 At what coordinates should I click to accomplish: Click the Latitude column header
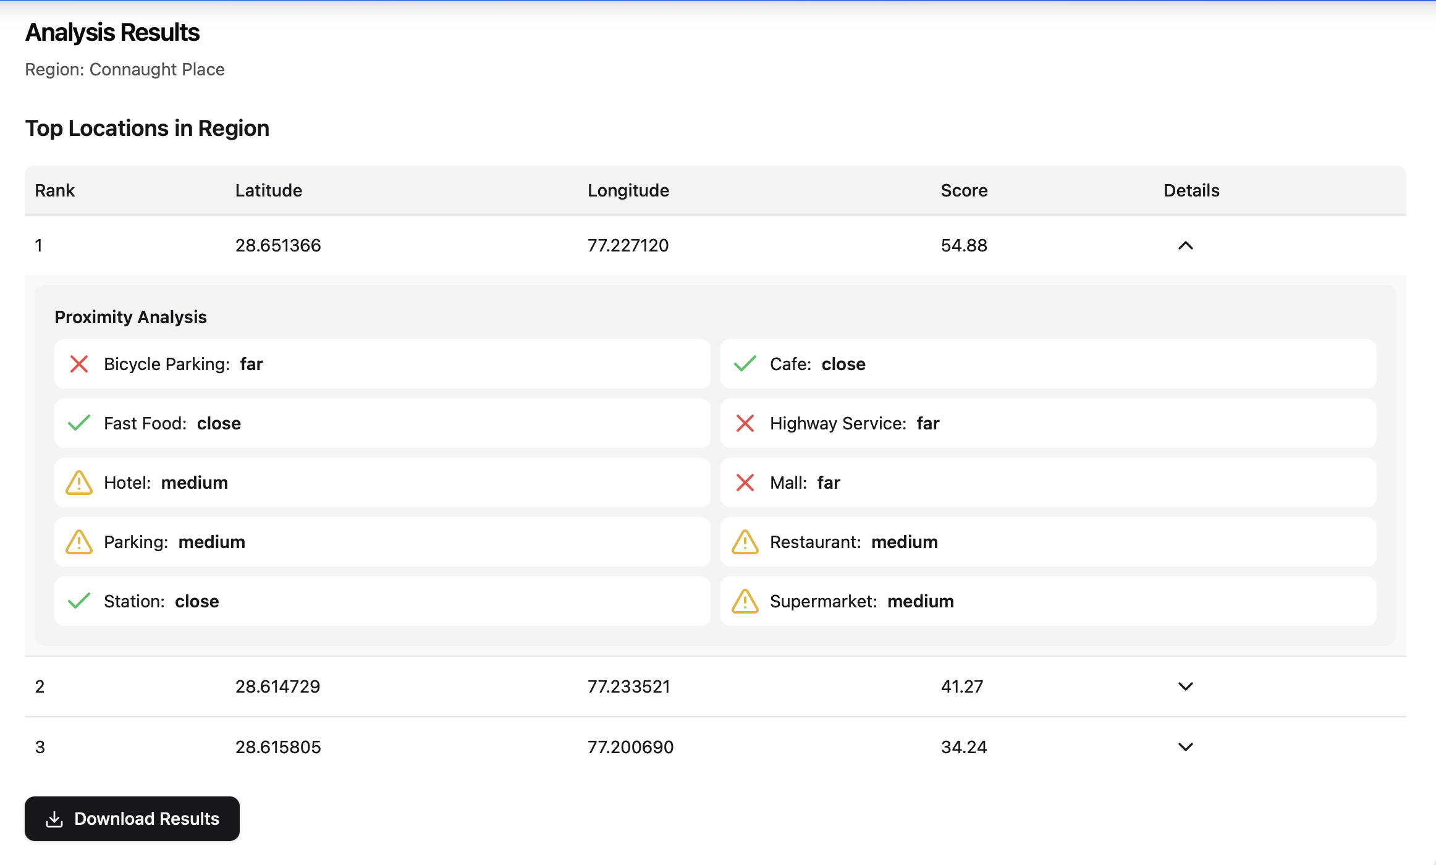point(269,190)
